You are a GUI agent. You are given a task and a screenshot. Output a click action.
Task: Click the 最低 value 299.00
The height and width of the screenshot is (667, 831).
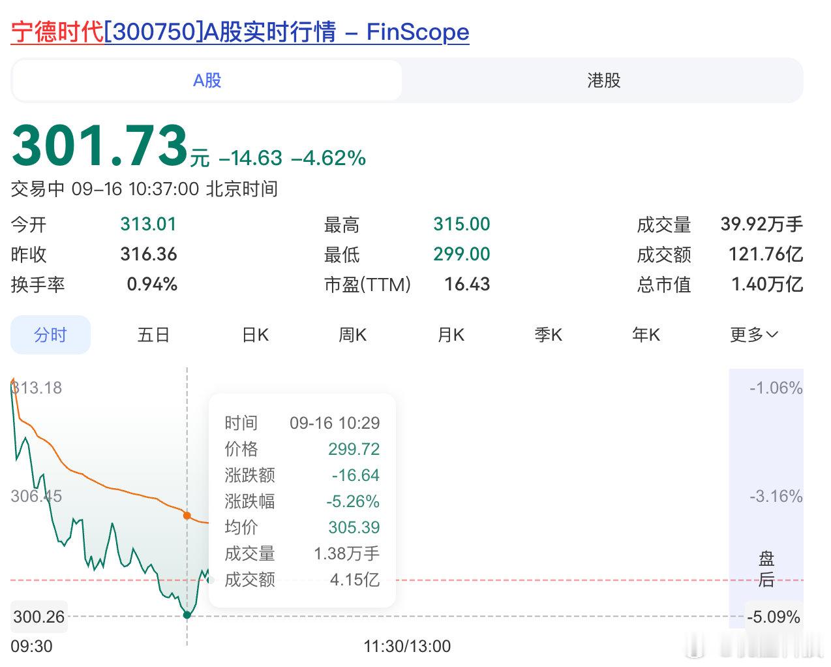462,254
